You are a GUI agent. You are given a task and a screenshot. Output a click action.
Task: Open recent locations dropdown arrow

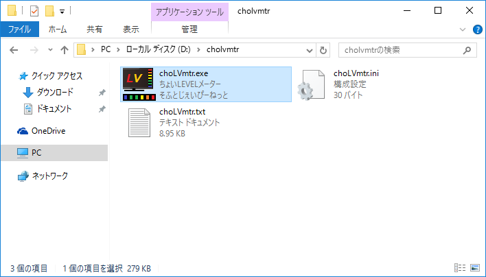(50, 50)
